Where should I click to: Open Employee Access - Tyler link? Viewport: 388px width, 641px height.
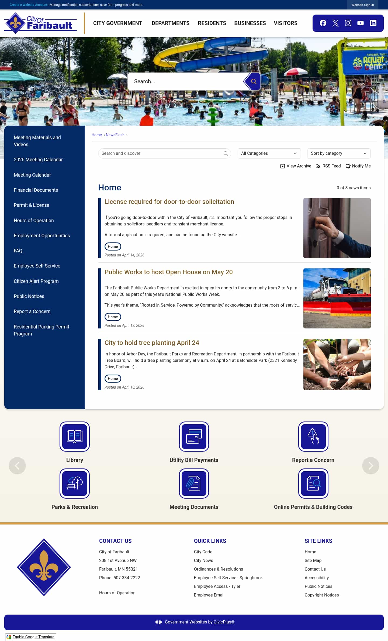(217, 587)
